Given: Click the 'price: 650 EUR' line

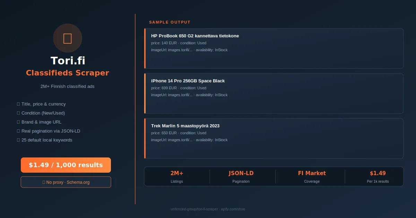Looking at the screenshot, I should point(179,133).
